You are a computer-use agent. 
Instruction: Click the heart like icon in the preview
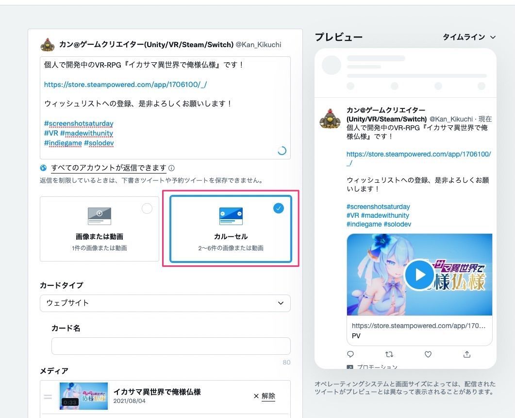[x=428, y=354]
